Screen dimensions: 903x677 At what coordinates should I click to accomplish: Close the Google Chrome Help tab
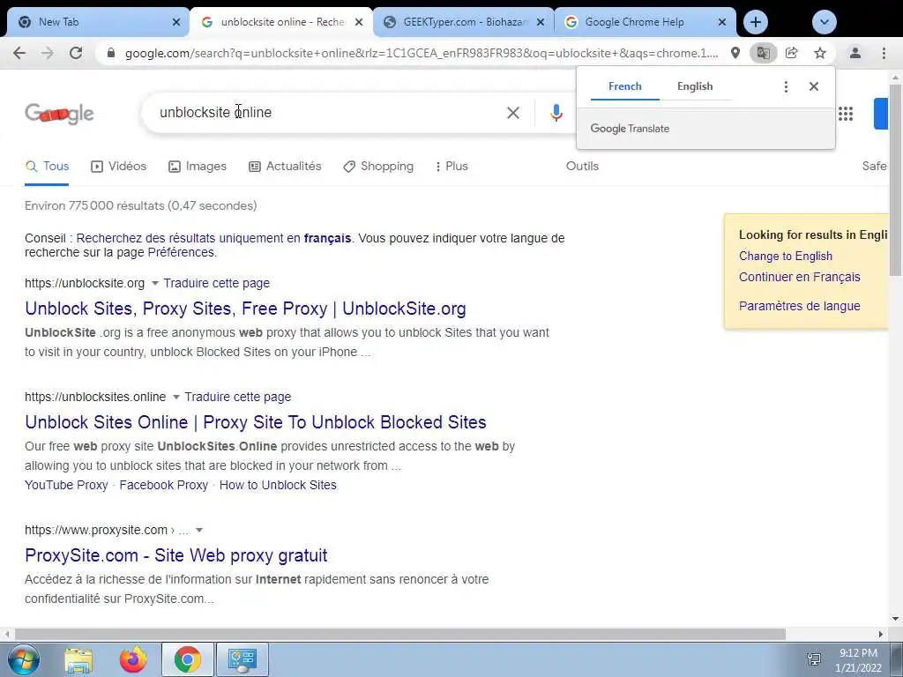tap(722, 22)
